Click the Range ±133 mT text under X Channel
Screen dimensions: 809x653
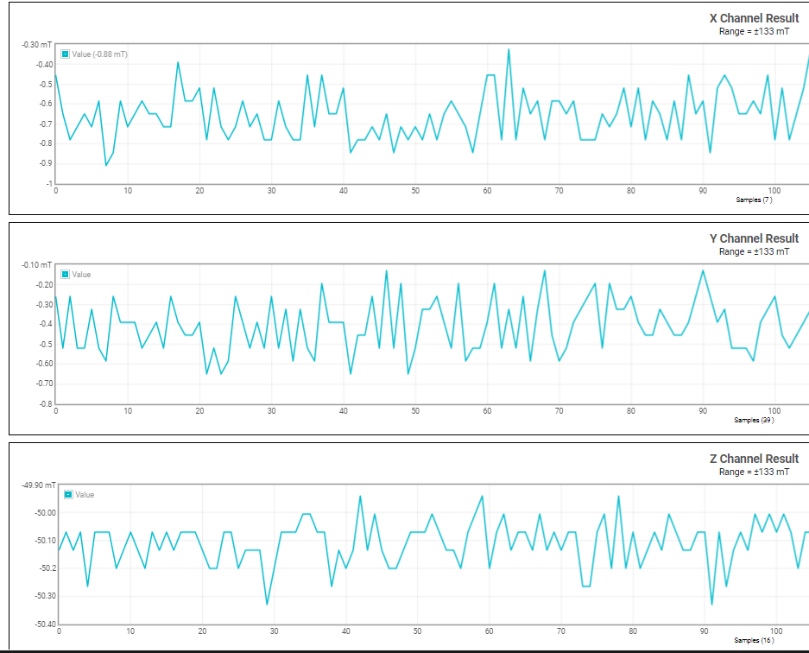click(x=754, y=32)
